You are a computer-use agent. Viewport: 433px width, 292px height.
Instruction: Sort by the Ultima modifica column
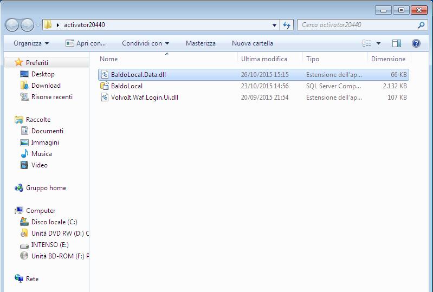click(x=264, y=59)
